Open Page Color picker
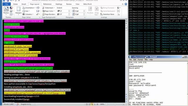The image size is (188, 106). 48,11
